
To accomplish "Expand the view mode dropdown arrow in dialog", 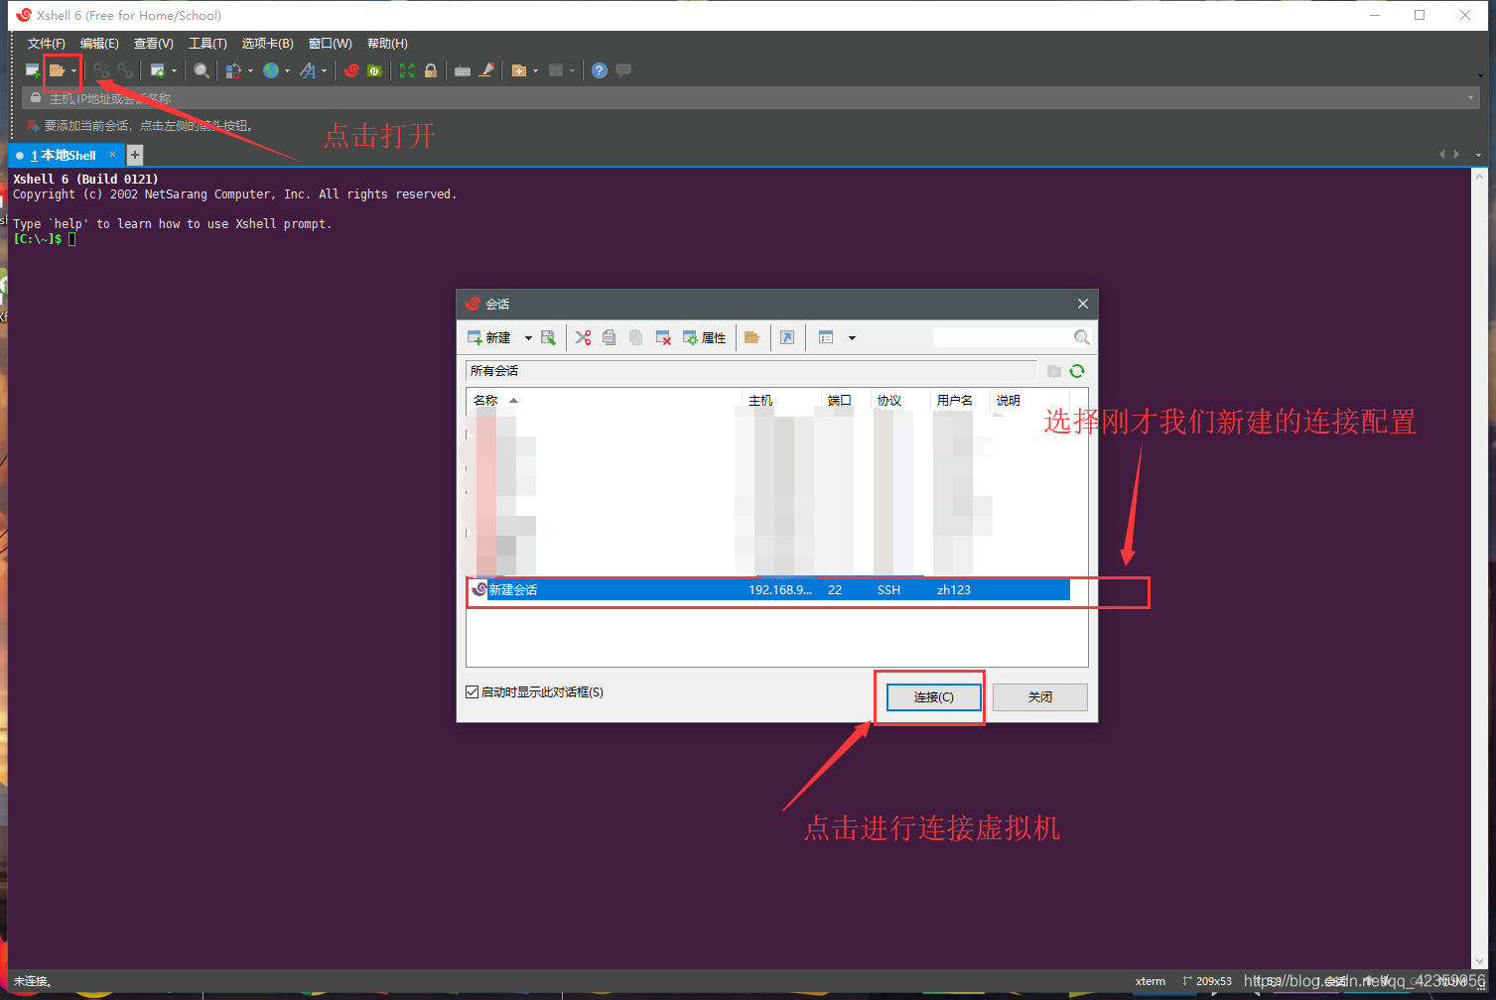I will point(852,338).
